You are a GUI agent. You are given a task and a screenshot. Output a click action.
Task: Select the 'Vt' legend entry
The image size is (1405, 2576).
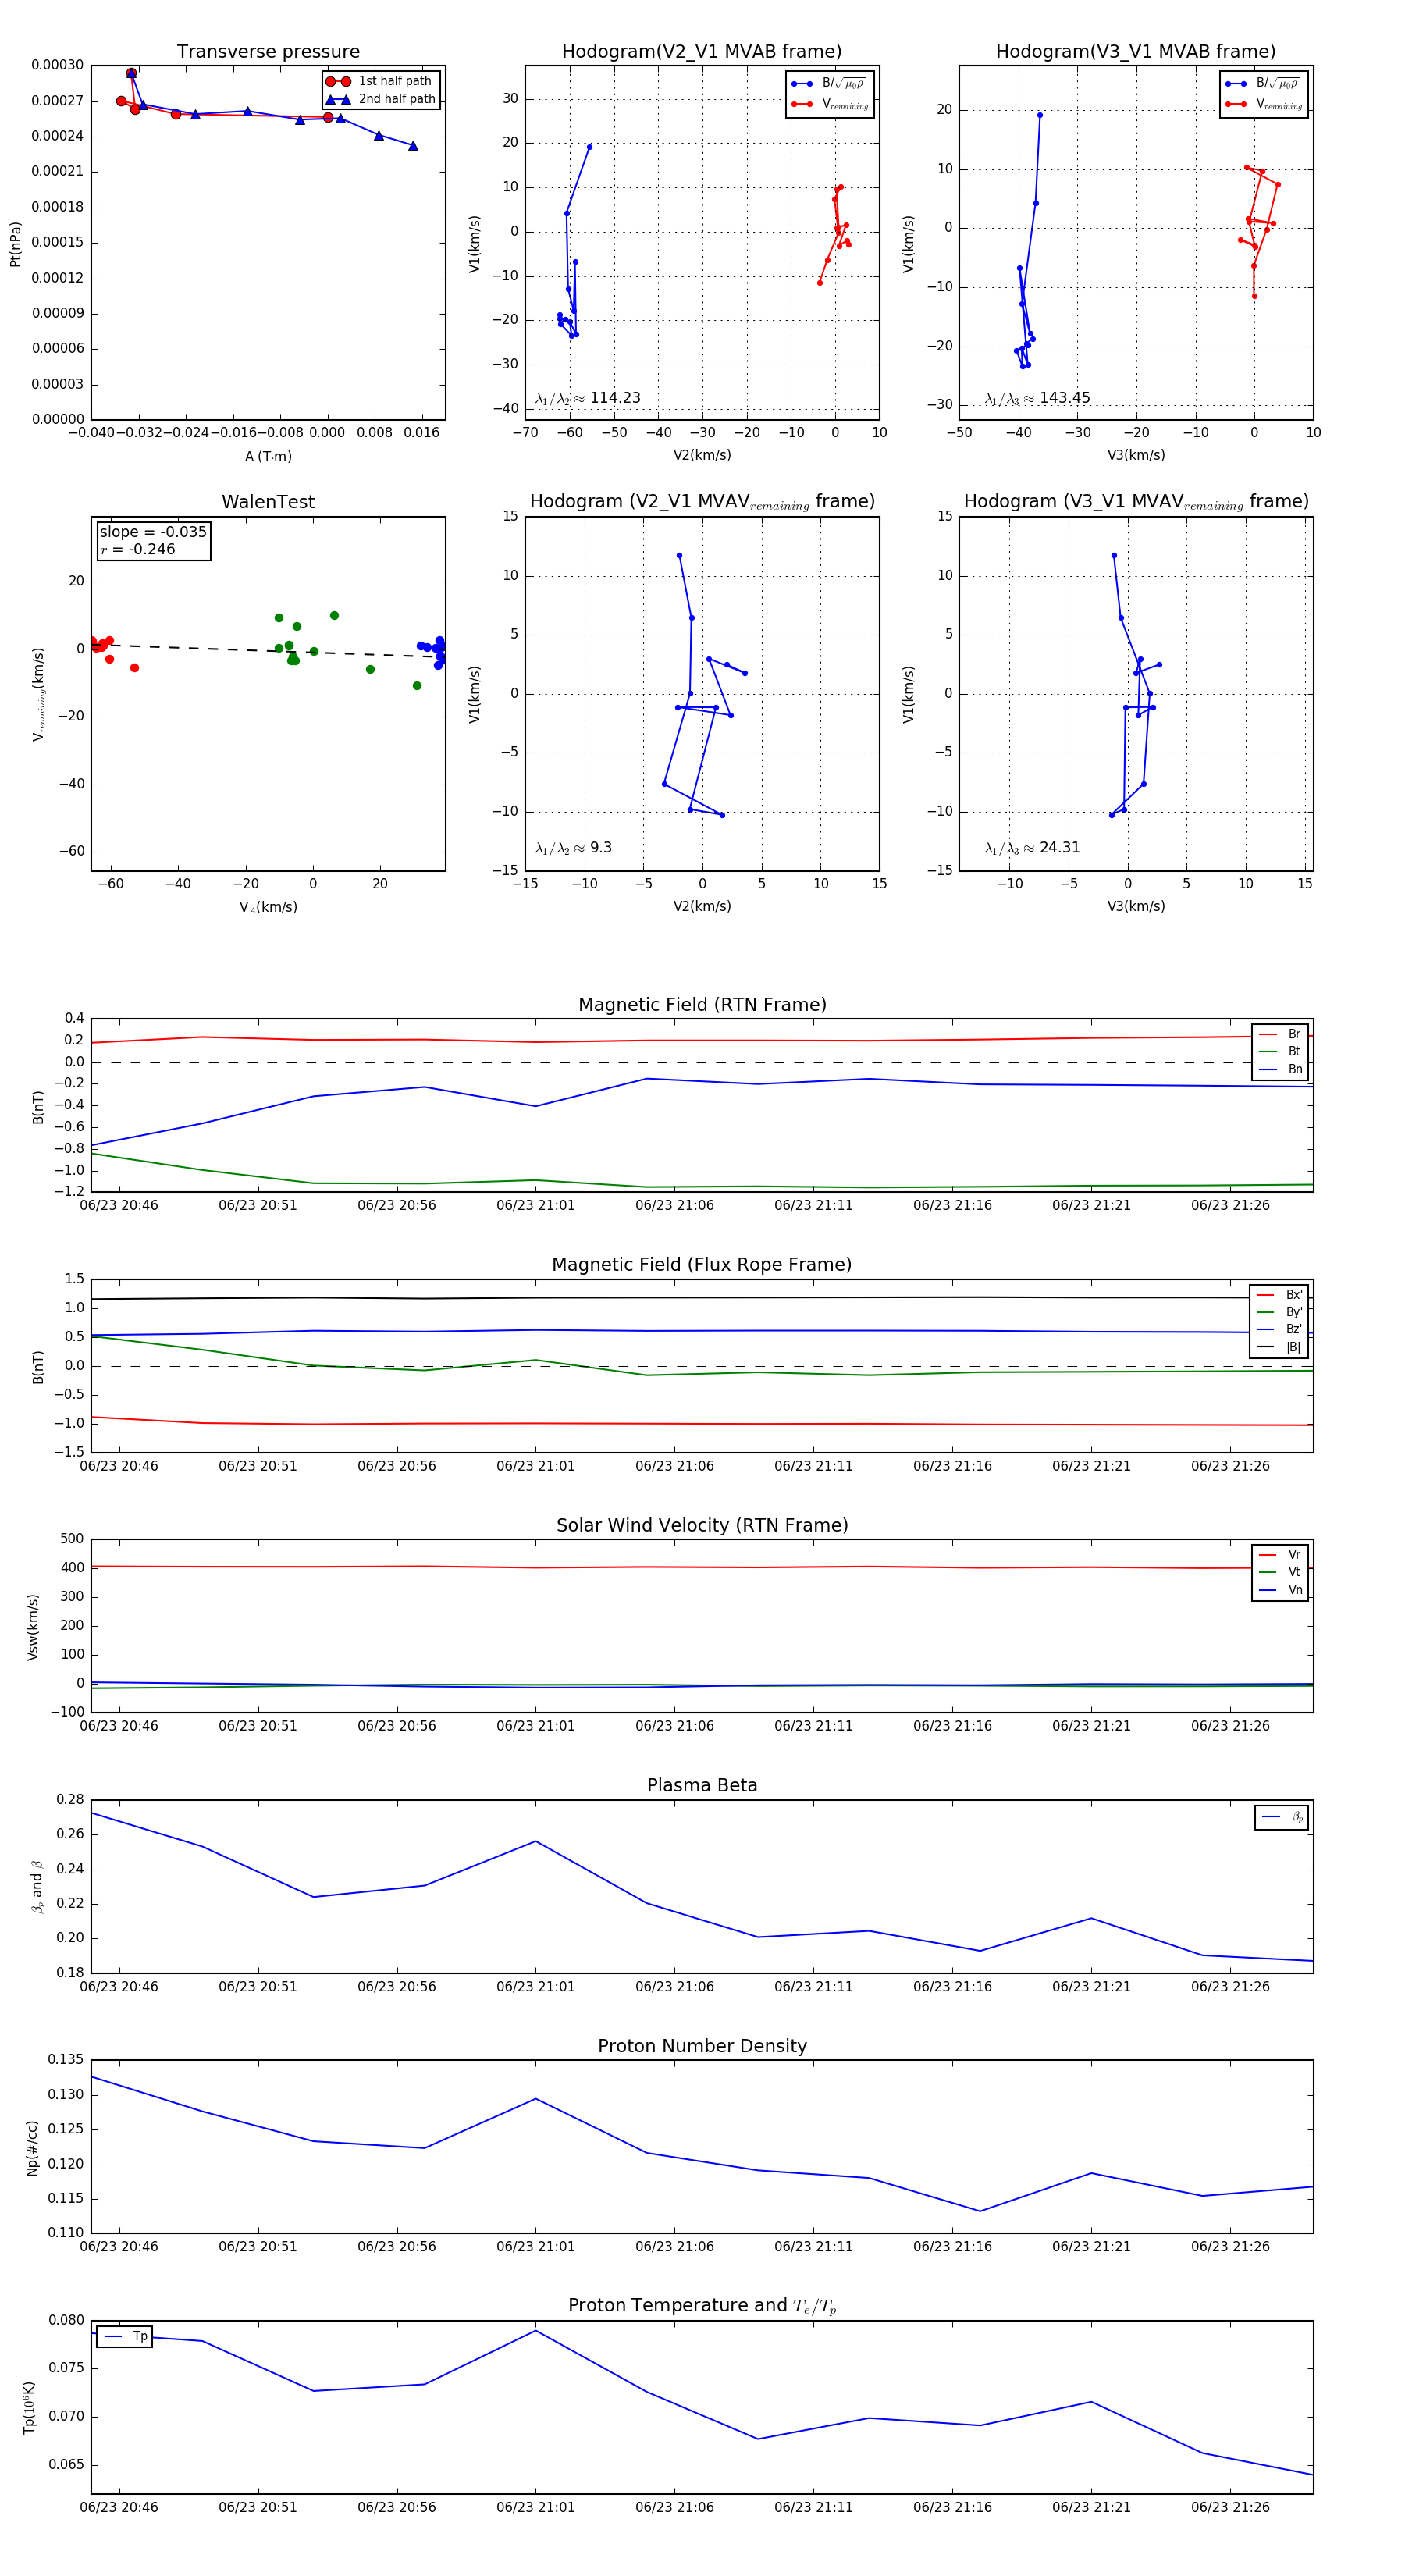tap(1280, 1572)
